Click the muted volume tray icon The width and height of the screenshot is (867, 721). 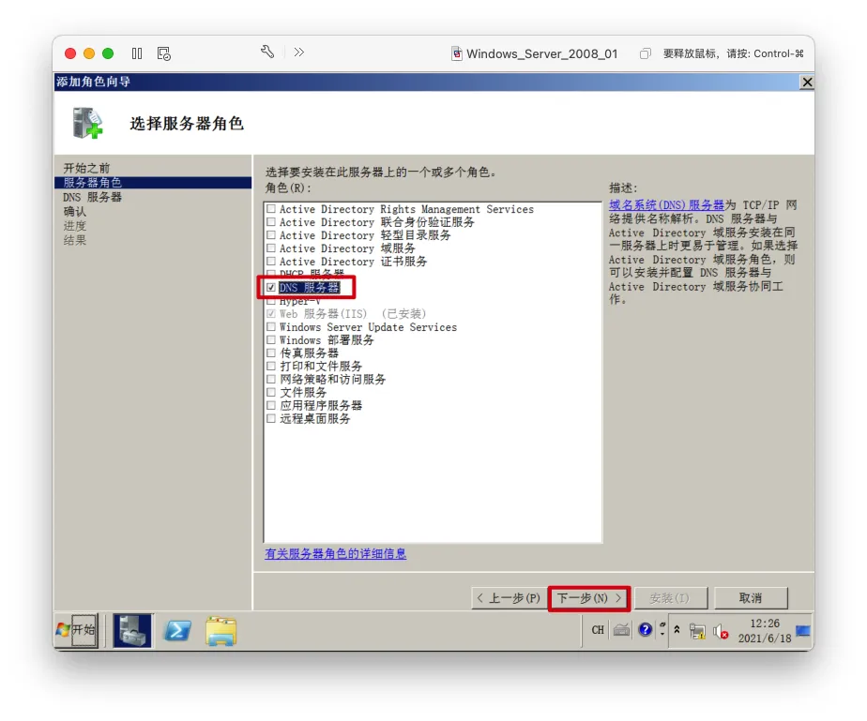[721, 632]
